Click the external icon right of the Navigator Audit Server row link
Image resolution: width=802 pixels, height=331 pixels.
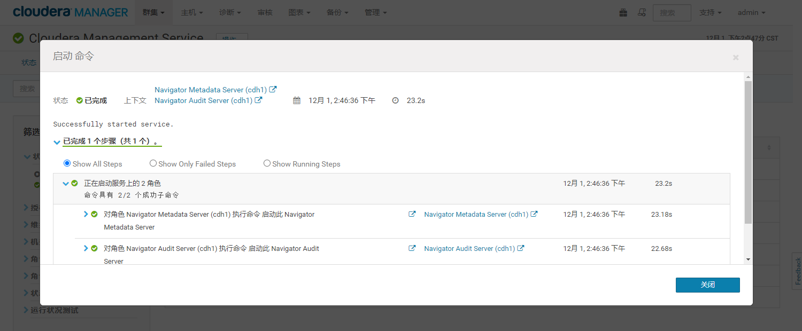521,248
